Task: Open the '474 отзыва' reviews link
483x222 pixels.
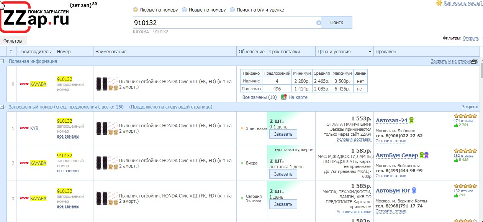Action: [463, 121]
